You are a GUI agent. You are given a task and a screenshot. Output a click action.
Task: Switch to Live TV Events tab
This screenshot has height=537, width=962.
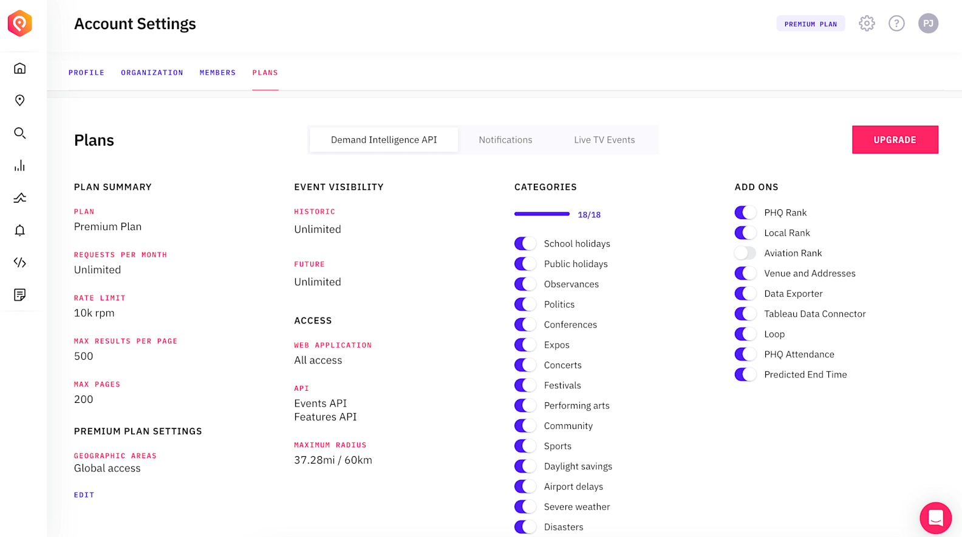(604, 140)
